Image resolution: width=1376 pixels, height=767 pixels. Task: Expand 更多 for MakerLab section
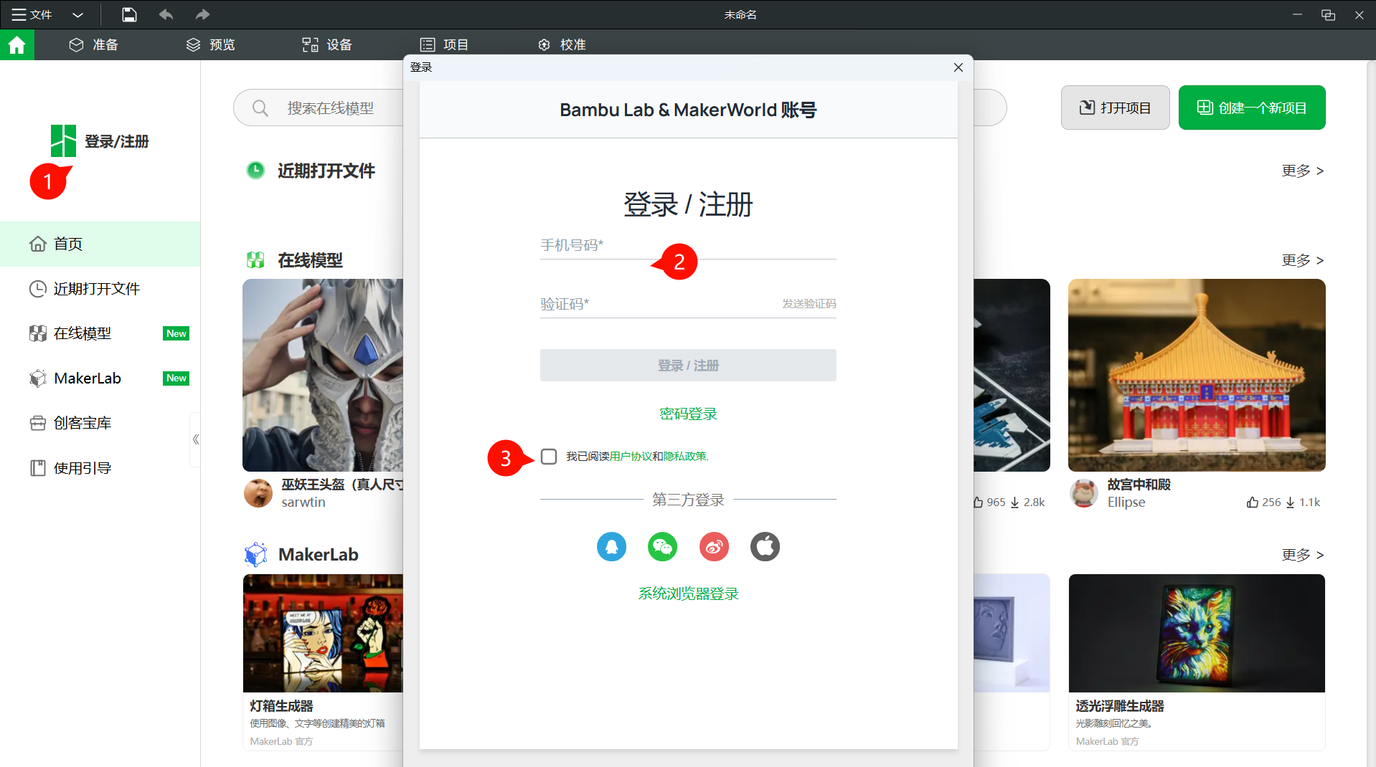click(1302, 555)
